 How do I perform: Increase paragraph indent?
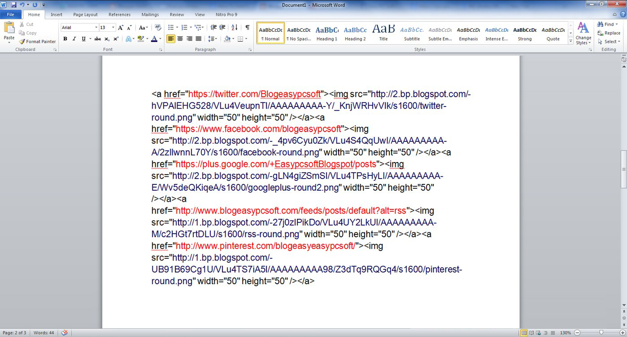pyautogui.click(x=222, y=28)
